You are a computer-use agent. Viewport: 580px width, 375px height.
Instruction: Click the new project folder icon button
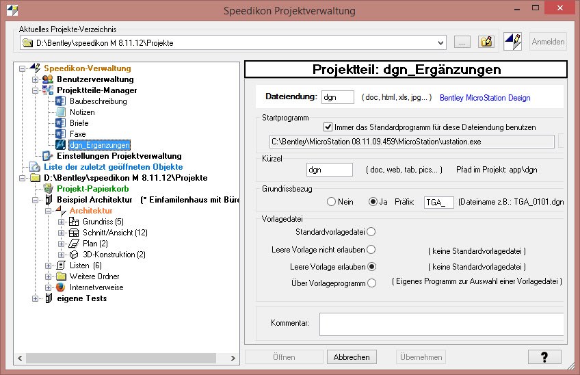pos(486,42)
